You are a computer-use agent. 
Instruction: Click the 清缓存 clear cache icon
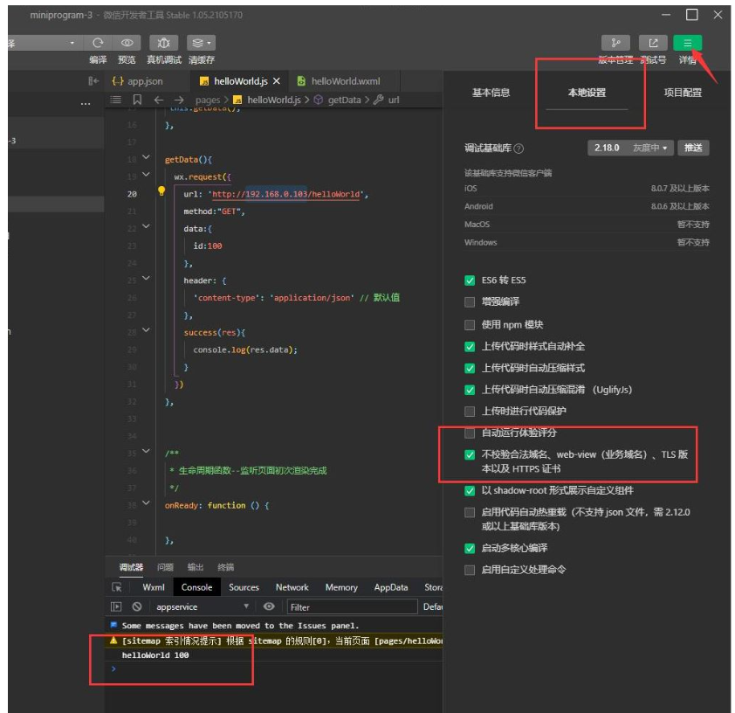197,42
